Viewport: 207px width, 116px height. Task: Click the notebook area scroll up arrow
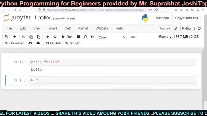coord(203,49)
